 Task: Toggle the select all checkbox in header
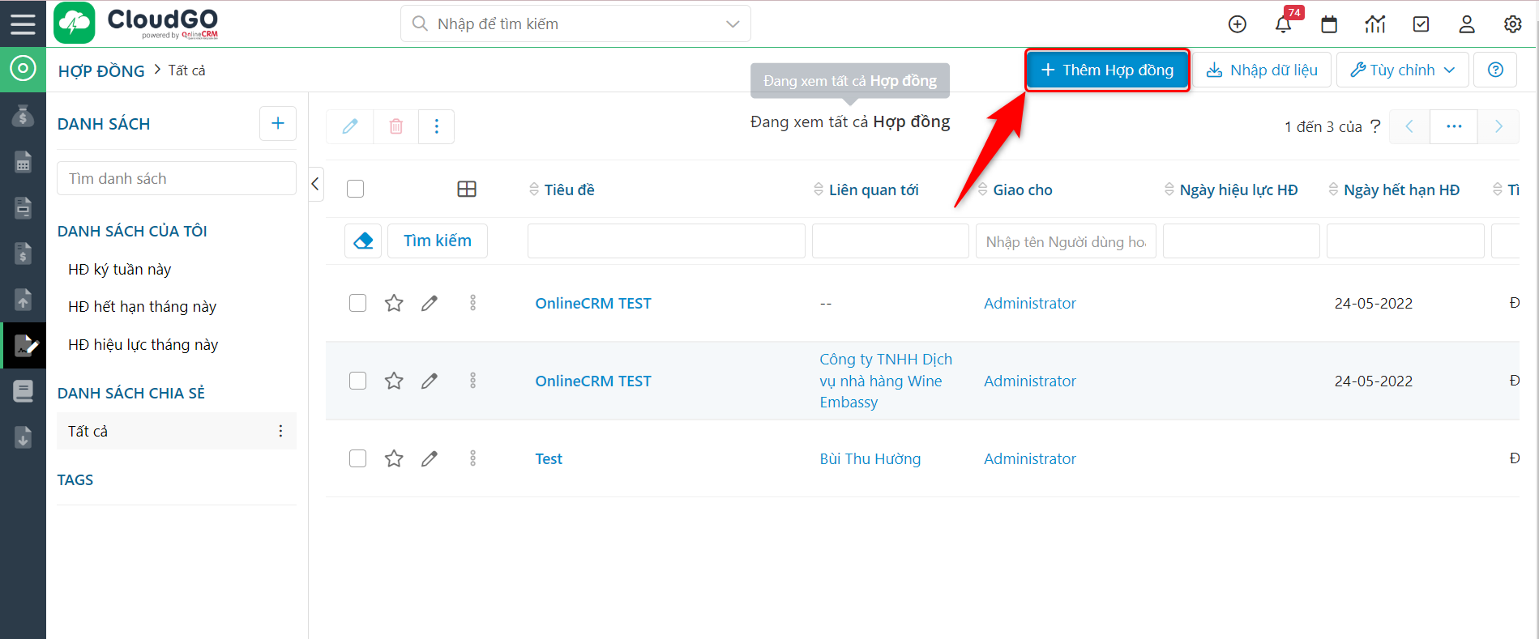tap(356, 189)
